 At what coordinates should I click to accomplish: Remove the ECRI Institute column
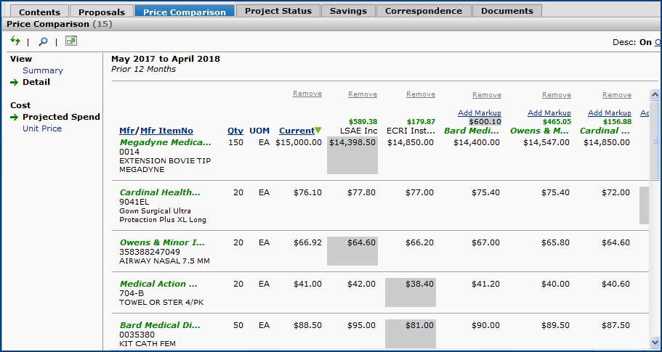point(421,94)
